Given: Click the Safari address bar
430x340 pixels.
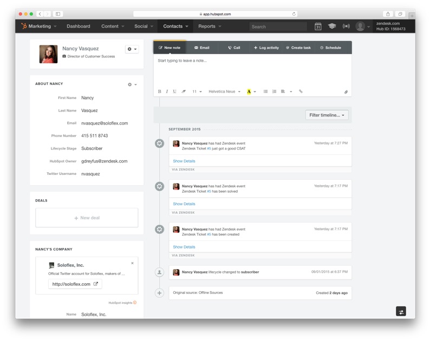Looking at the screenshot, I should (215, 14).
